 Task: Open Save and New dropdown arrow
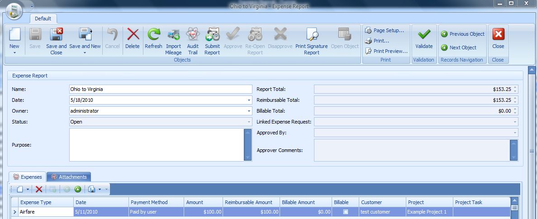(85, 53)
